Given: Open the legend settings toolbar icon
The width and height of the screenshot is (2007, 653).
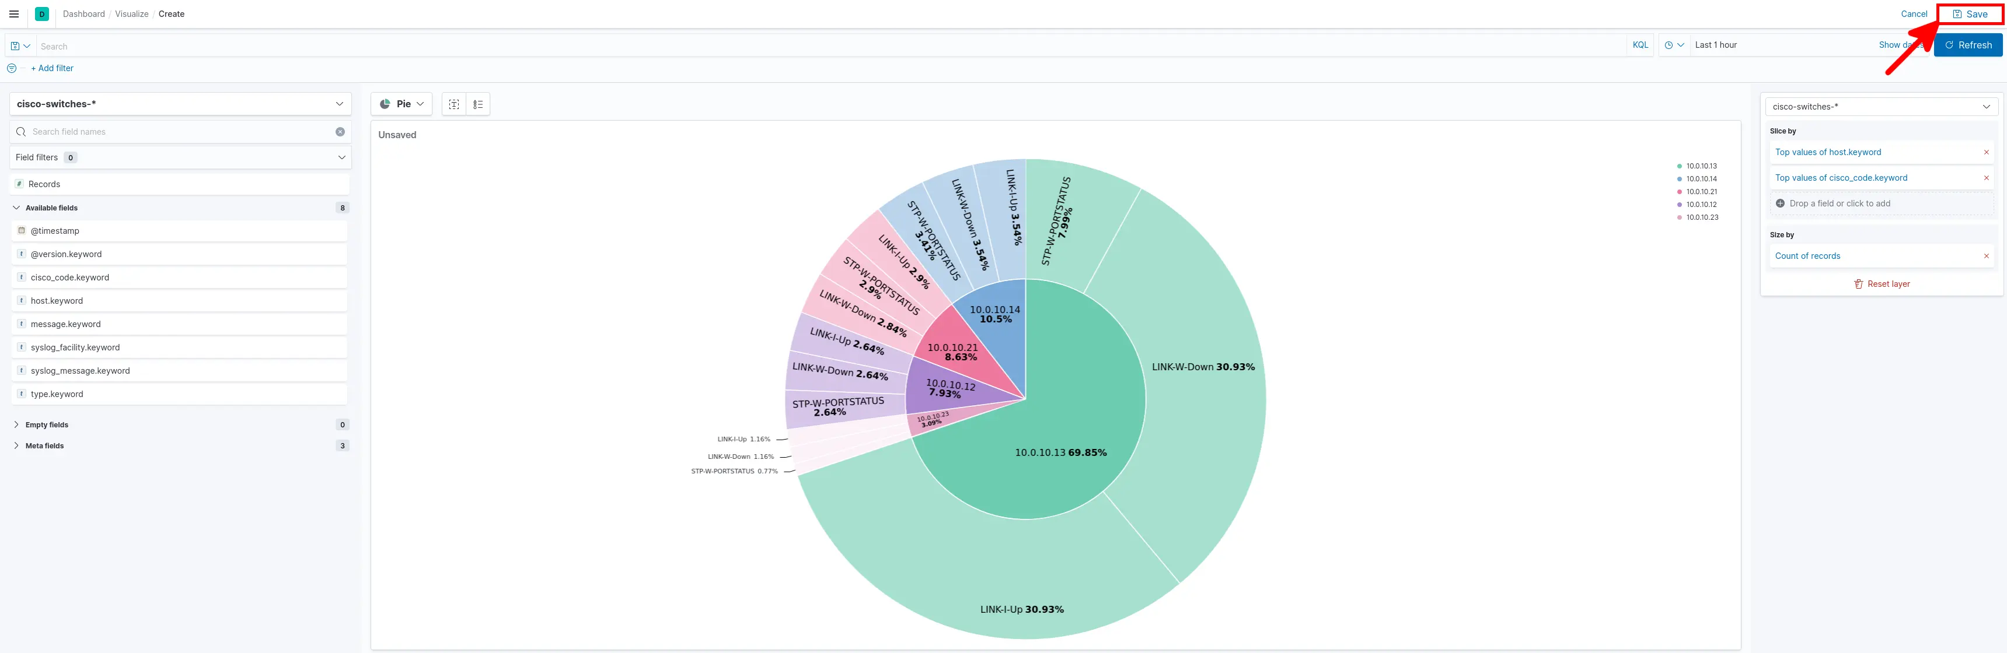Looking at the screenshot, I should (x=479, y=104).
